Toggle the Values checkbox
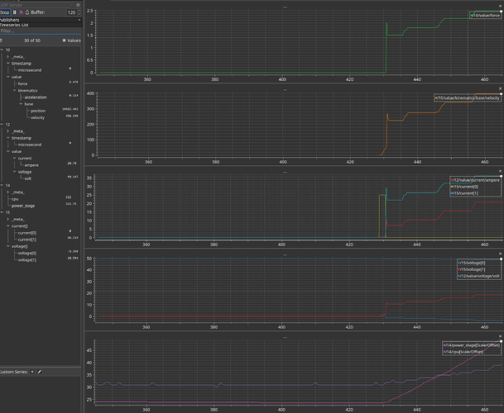The image size is (504, 413). [x=64, y=40]
